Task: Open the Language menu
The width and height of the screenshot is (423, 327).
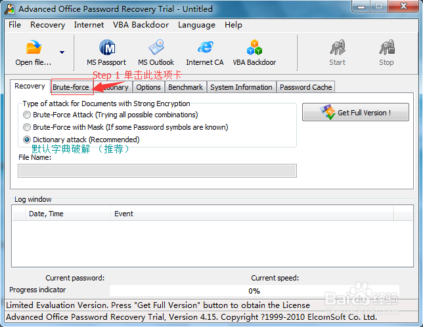Action: (196, 25)
